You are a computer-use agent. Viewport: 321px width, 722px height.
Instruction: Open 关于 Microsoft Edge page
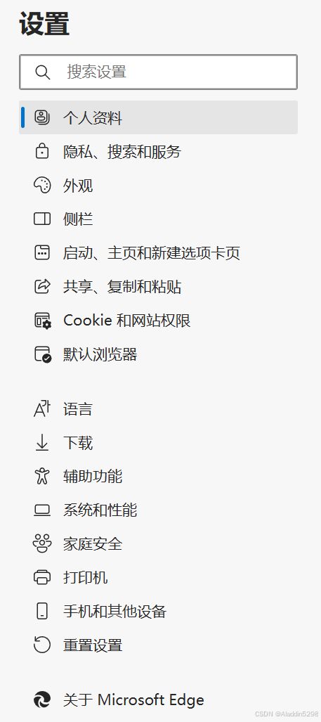(x=158, y=700)
